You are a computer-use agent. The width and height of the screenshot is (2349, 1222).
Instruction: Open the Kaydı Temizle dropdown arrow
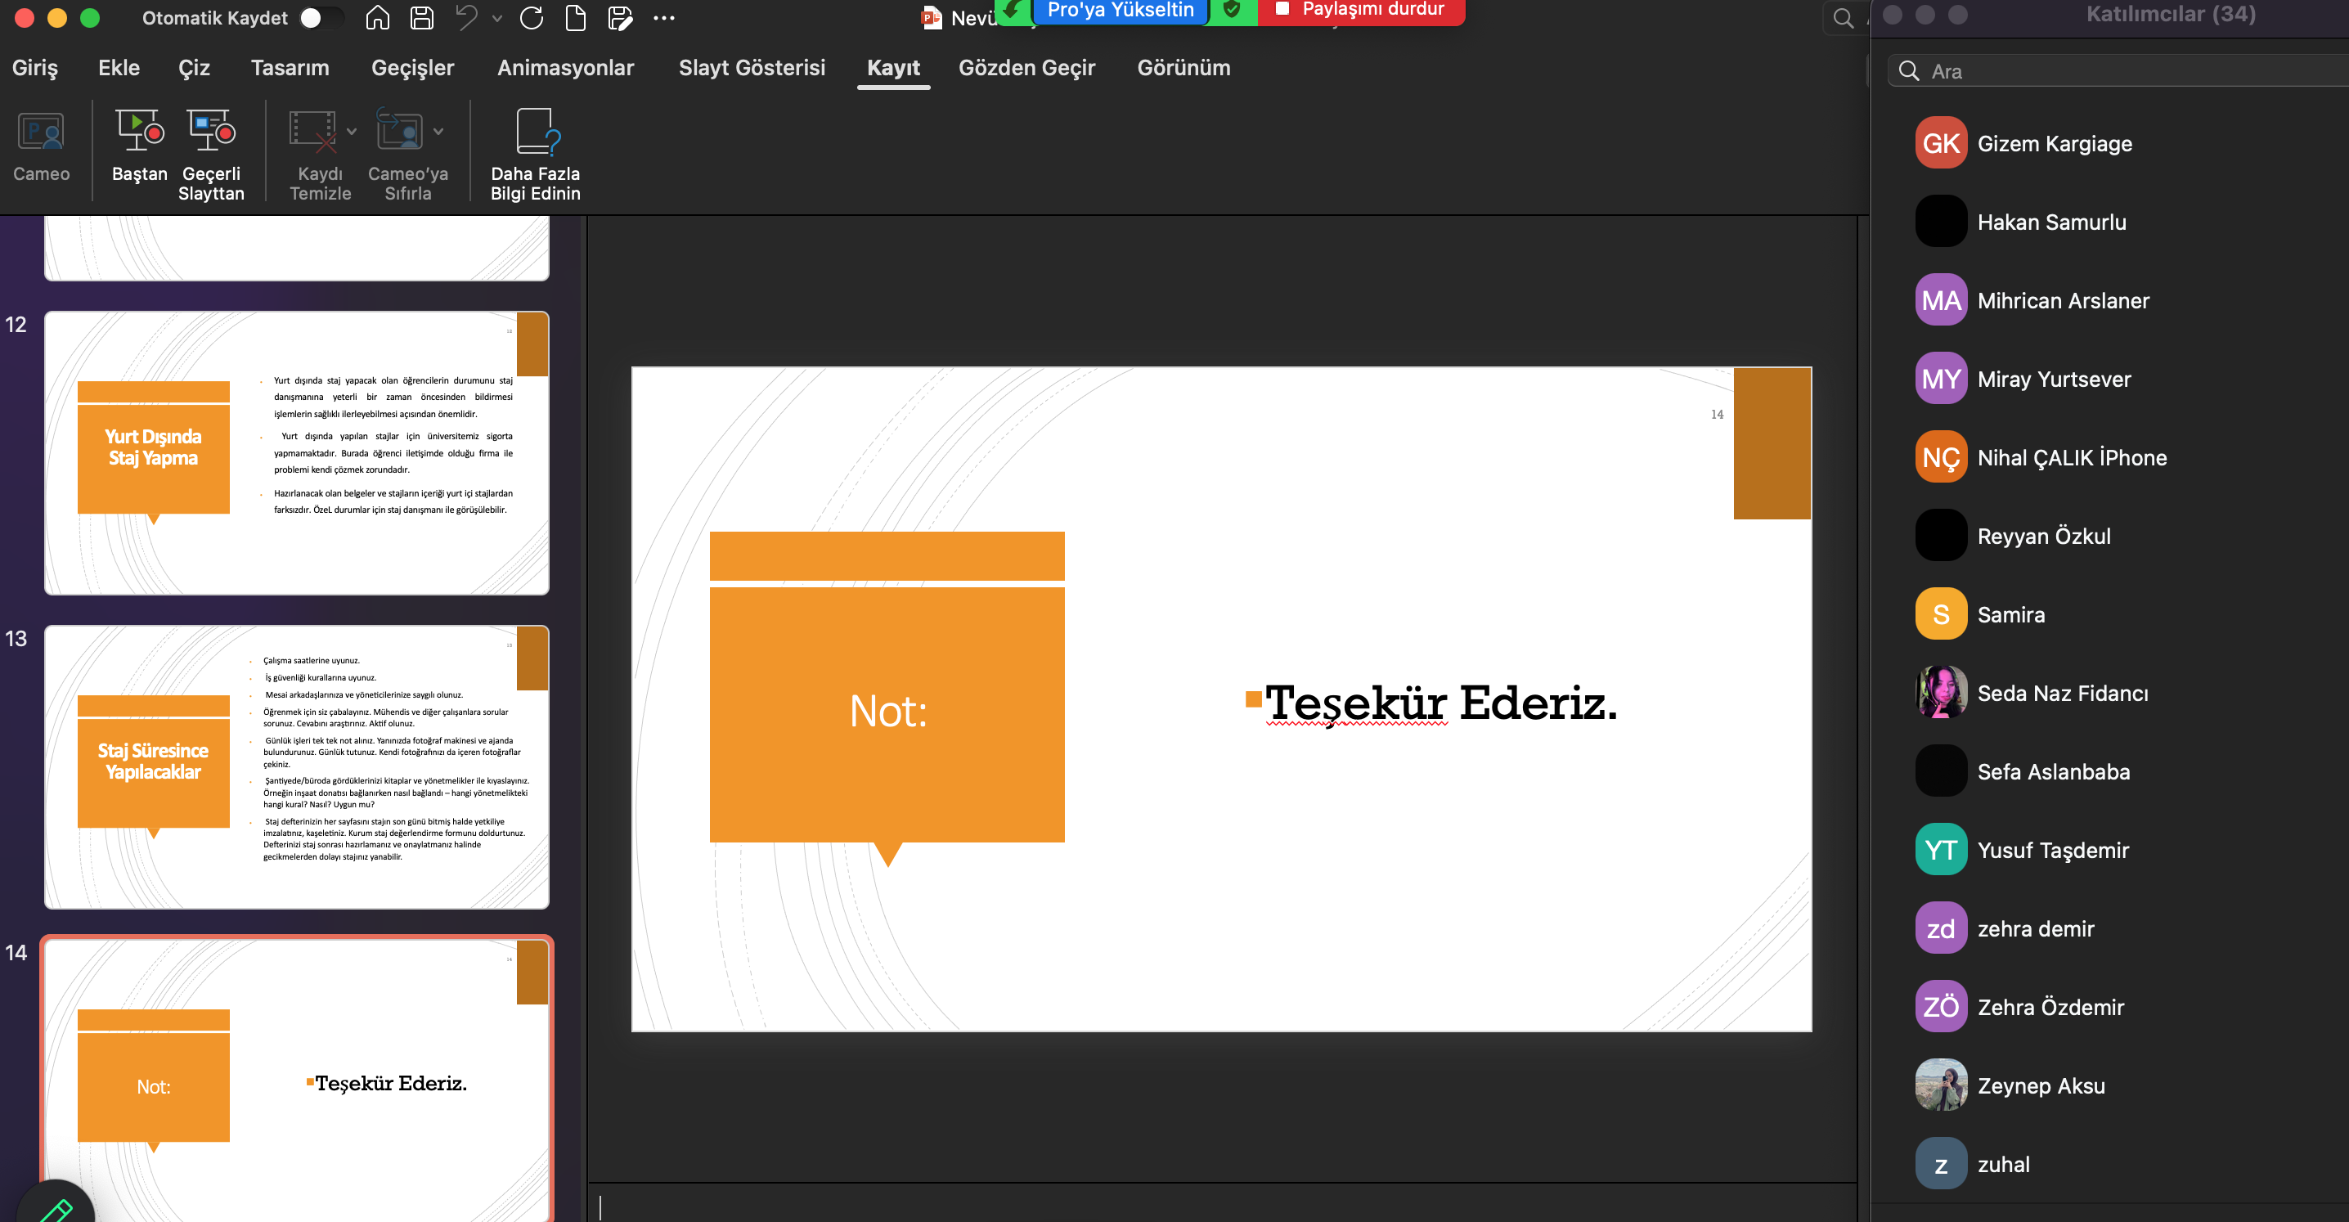(x=352, y=132)
